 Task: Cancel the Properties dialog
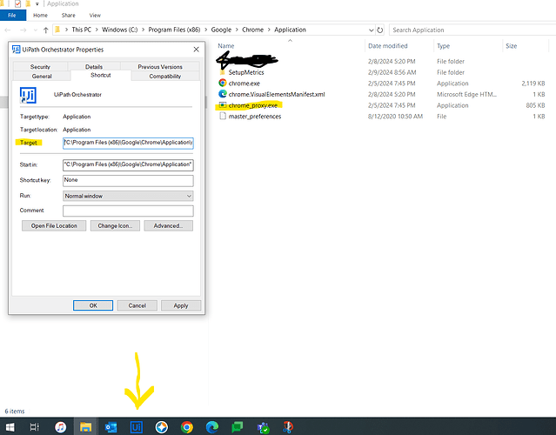137,305
